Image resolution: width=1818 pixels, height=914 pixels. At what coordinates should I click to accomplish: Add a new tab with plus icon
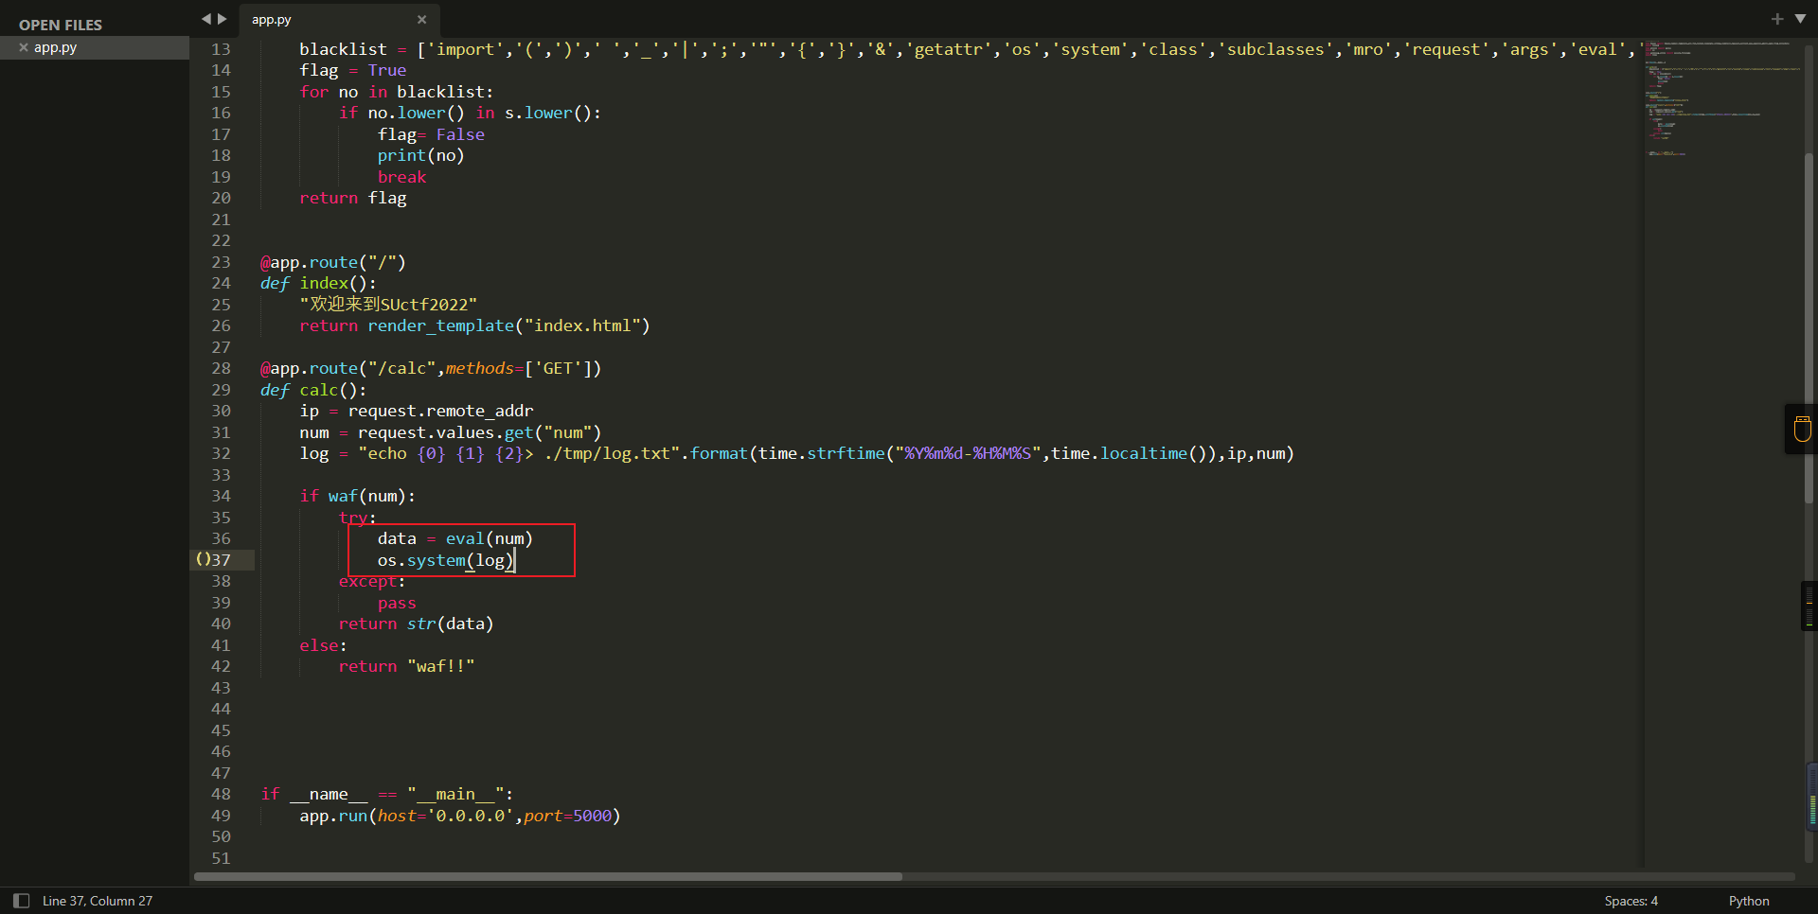[1777, 19]
